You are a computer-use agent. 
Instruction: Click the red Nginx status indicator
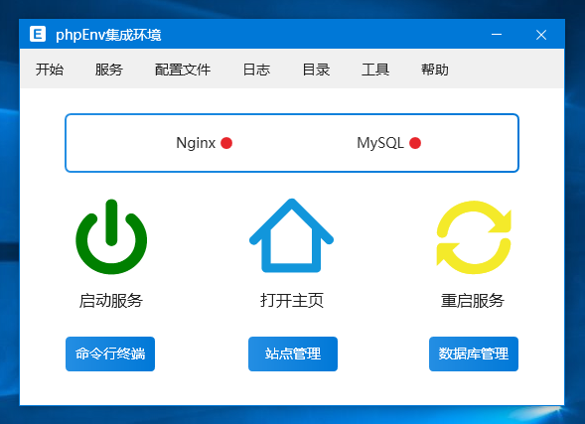[x=226, y=143]
